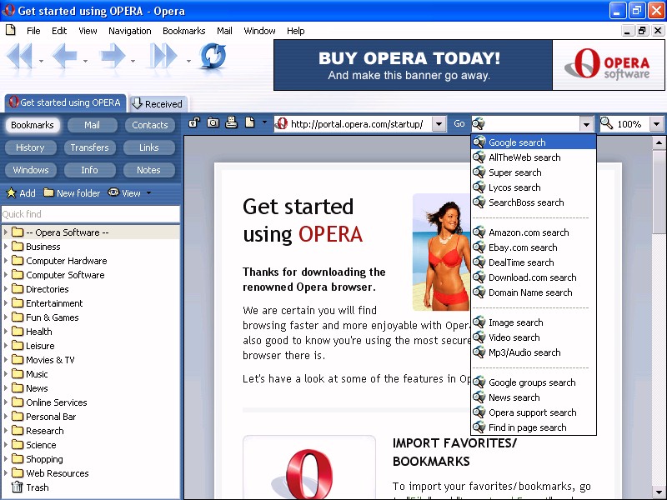Click the search text field
The height and width of the screenshot is (500, 667).
(532, 124)
